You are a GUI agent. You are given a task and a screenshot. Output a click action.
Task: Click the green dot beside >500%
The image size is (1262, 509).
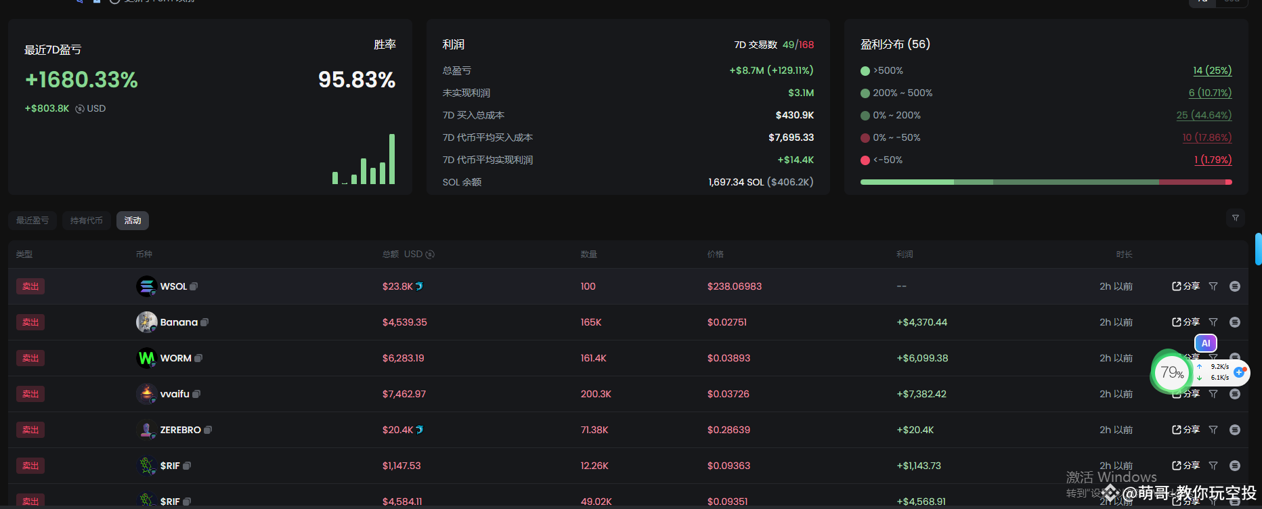click(865, 71)
